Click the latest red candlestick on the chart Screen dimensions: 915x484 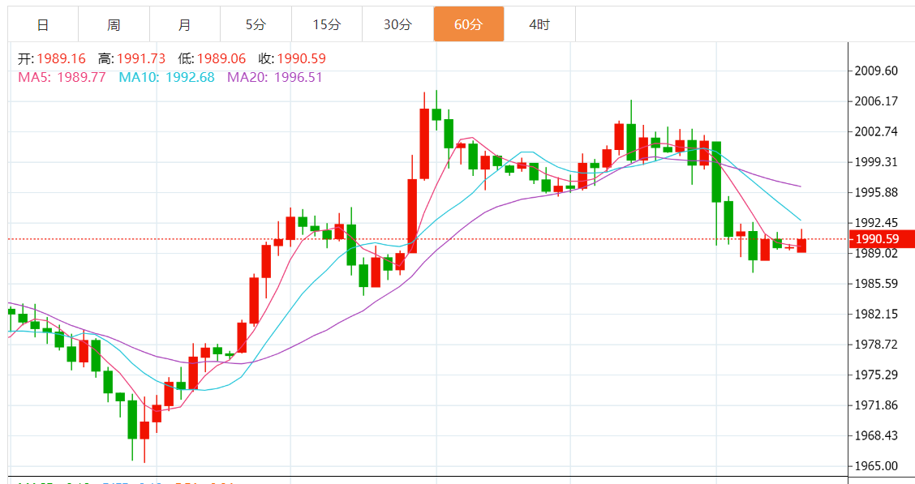(801, 246)
